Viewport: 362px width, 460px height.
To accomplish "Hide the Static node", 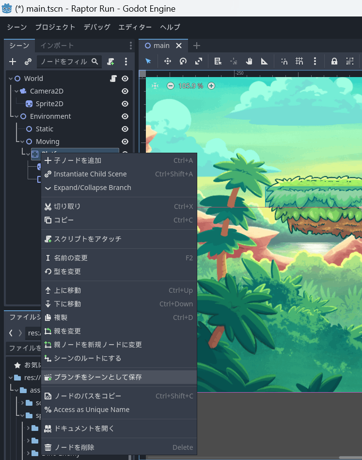I will 125,129.
